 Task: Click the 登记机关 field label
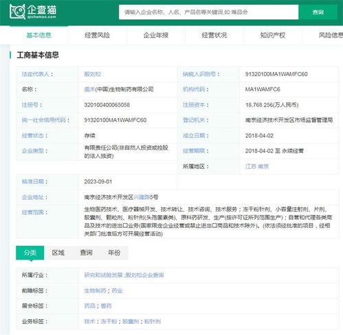click(194, 120)
